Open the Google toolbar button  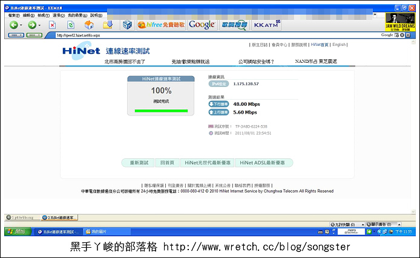(202, 25)
